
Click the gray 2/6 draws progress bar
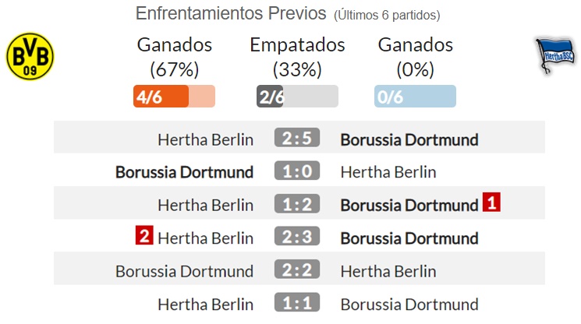click(297, 96)
